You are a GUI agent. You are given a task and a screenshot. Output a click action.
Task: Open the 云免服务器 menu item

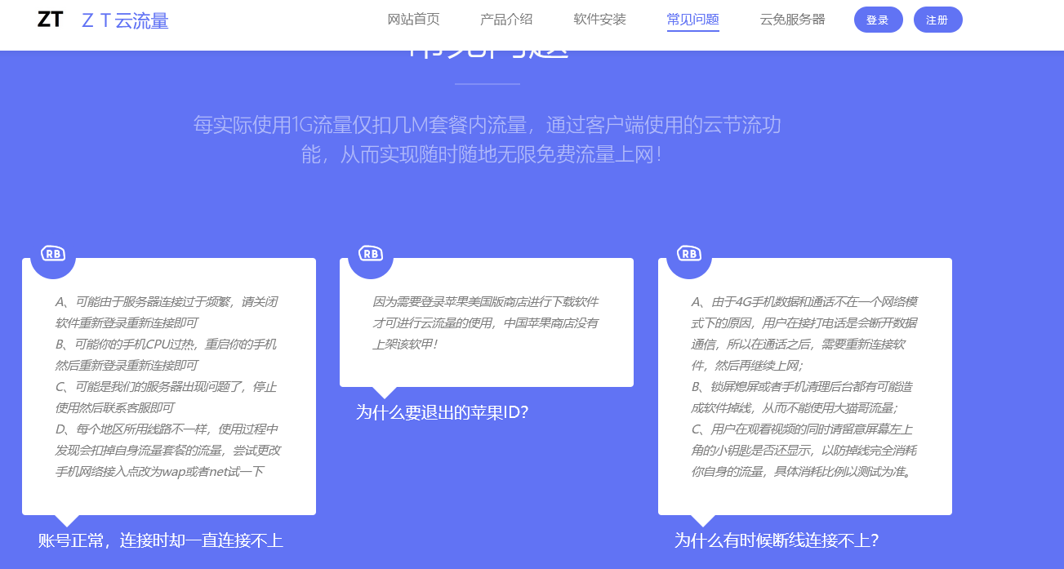792,20
